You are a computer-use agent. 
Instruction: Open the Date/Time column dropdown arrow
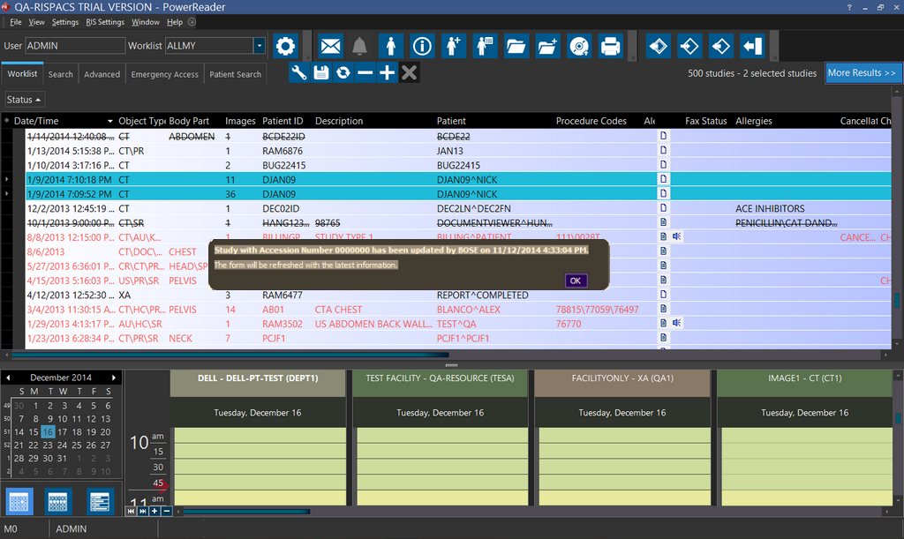point(109,121)
